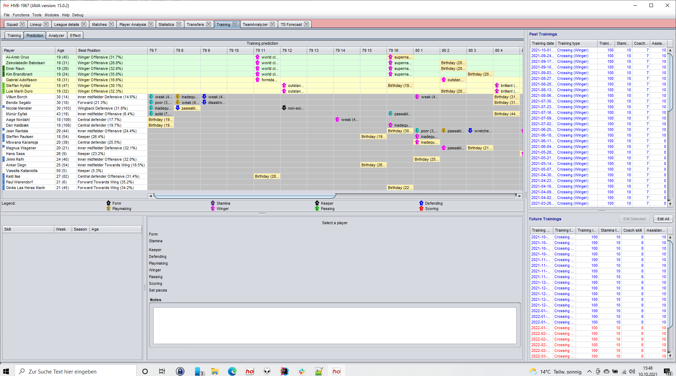Open the Modules menu
This screenshot has height=376, width=676.
51,15
